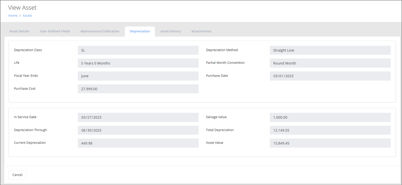The width and height of the screenshot is (402, 185).
Task: Click the Current Depreciation label
Action: coord(30,143)
